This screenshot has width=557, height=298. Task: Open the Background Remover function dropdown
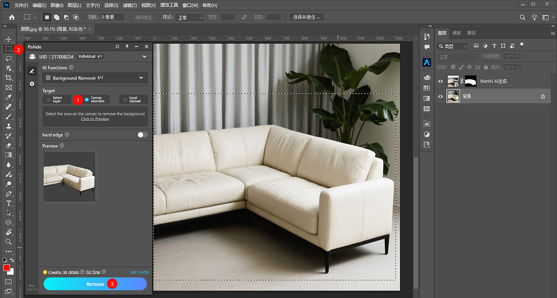click(x=95, y=78)
